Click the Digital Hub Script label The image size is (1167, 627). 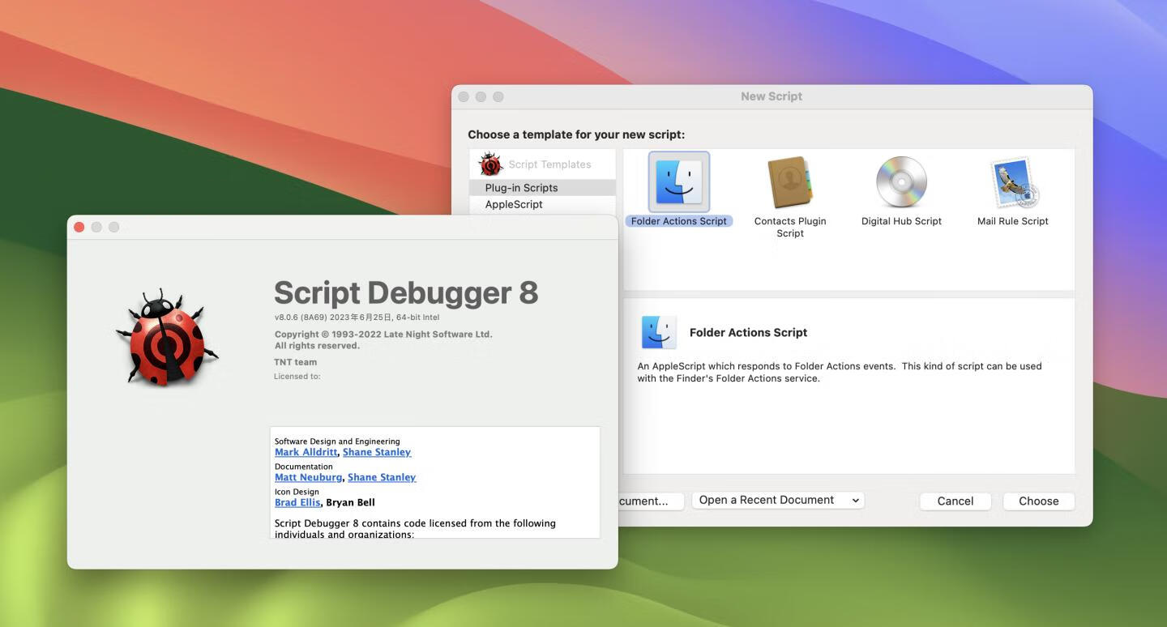[x=901, y=221]
